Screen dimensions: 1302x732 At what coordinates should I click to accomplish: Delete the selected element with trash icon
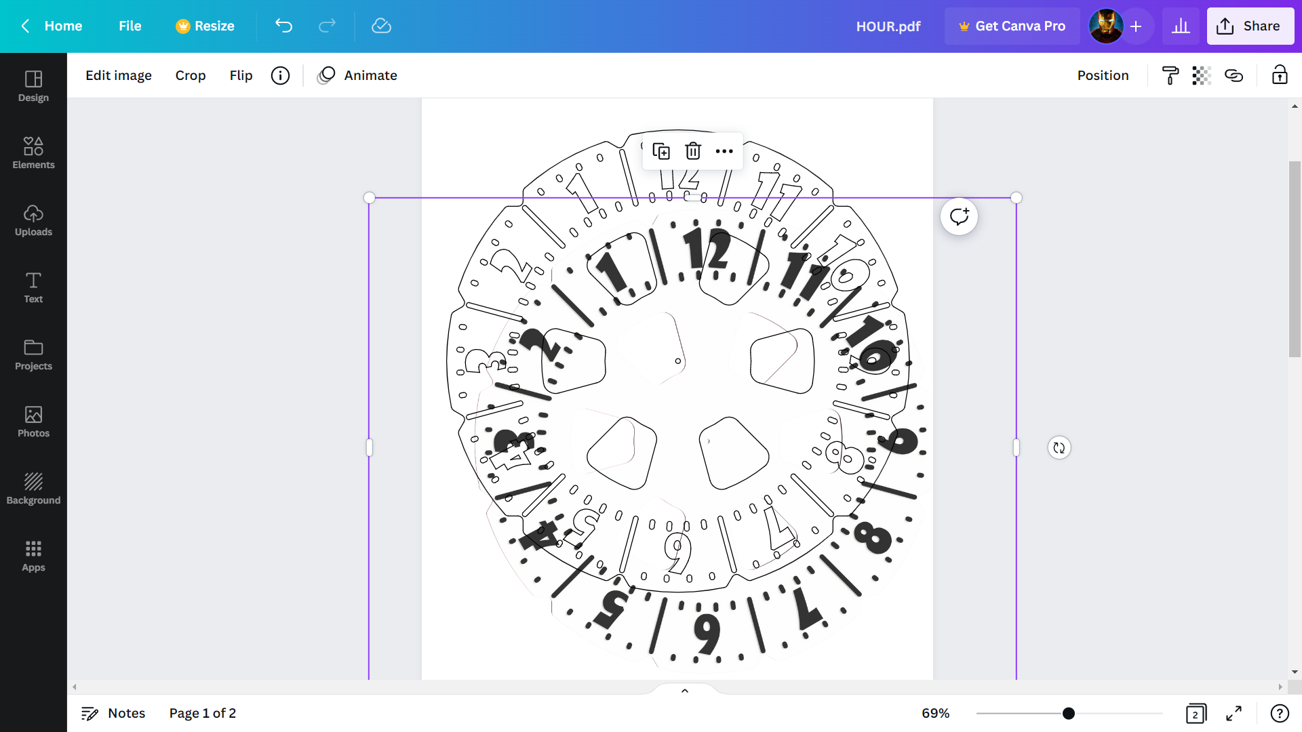(692, 151)
